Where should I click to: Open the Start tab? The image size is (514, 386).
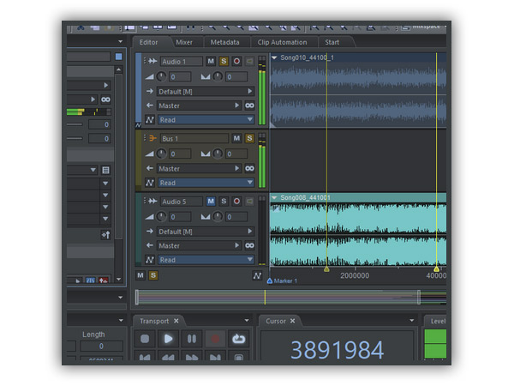point(332,42)
